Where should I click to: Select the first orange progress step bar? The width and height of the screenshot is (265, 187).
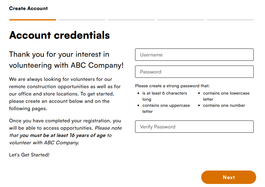tap(33, 20)
